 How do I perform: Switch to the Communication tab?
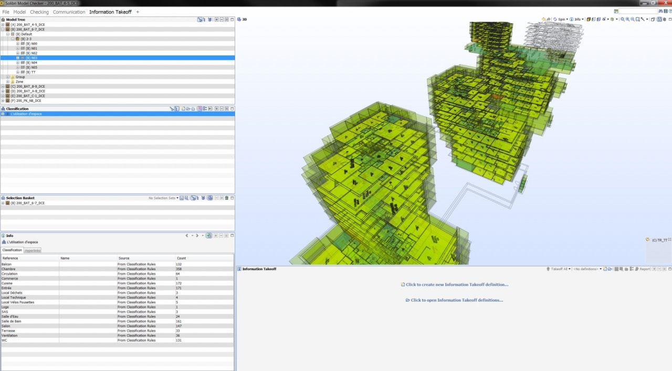[x=69, y=12]
